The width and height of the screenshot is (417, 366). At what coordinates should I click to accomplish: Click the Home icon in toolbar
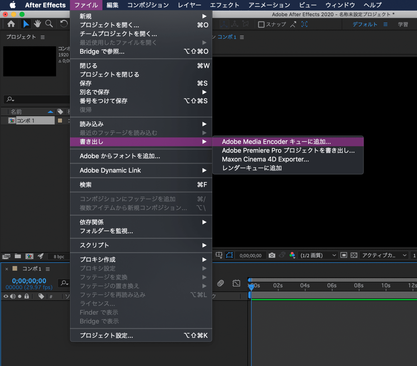11,24
